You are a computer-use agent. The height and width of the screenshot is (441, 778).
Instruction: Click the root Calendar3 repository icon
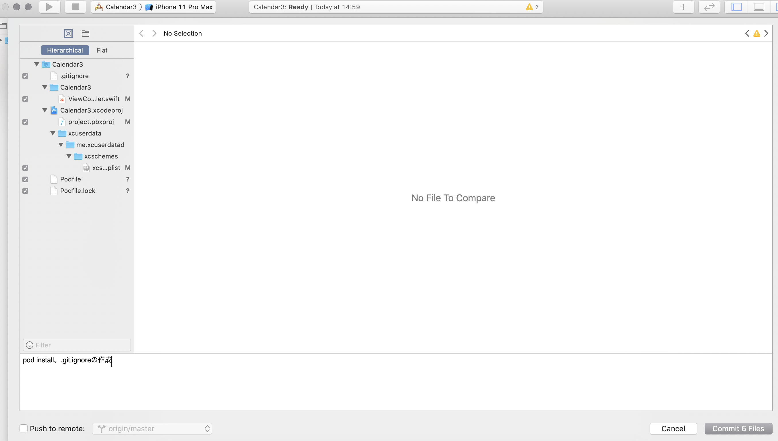click(46, 64)
